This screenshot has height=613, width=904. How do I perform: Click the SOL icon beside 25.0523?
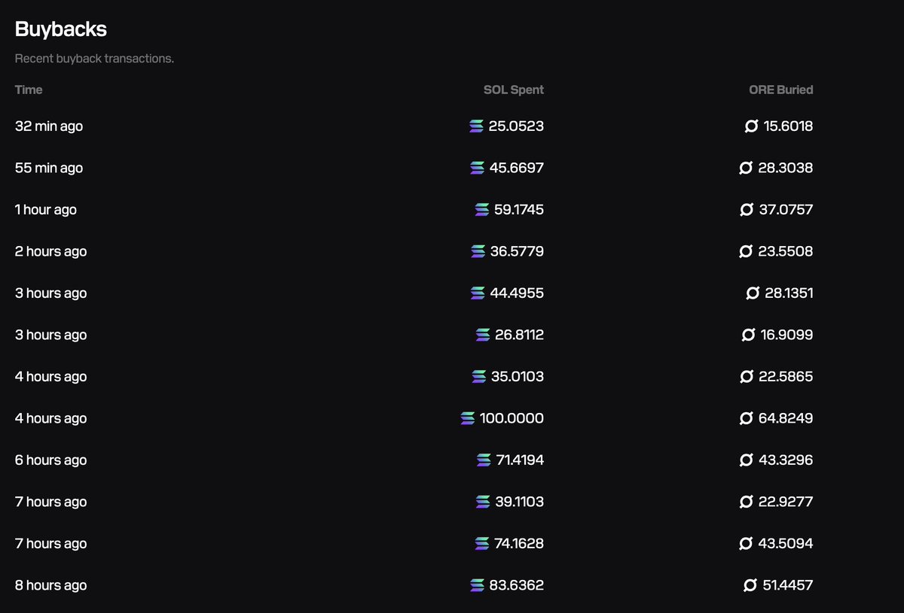(x=476, y=126)
